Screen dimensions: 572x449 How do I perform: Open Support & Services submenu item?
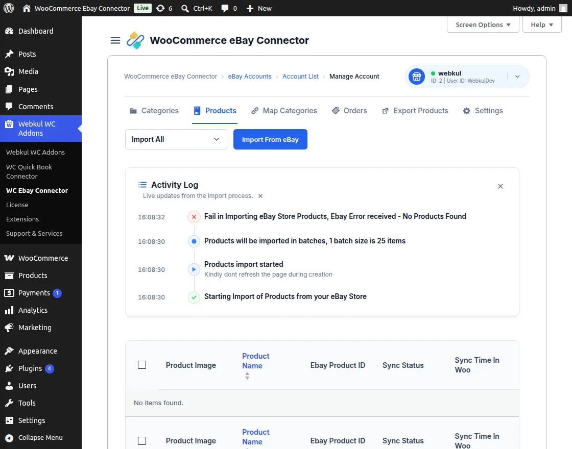tap(34, 233)
